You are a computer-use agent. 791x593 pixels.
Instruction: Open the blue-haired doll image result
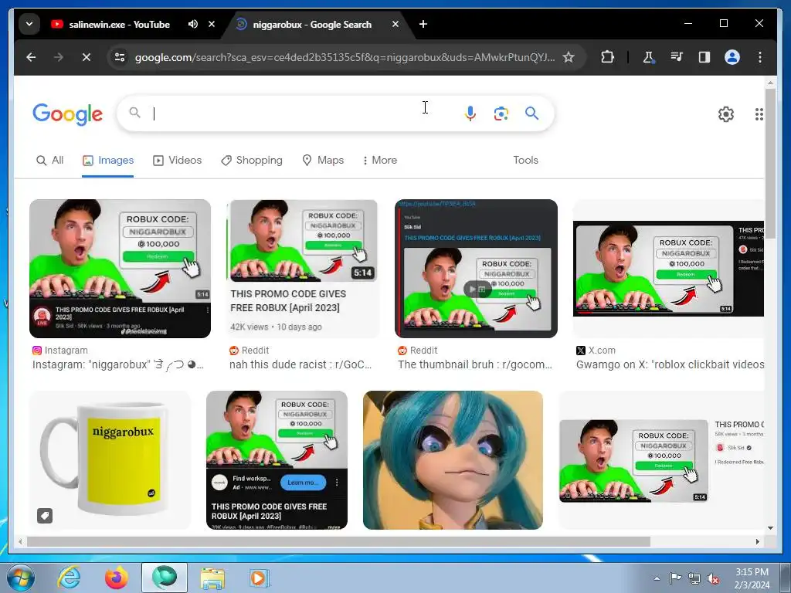click(453, 460)
